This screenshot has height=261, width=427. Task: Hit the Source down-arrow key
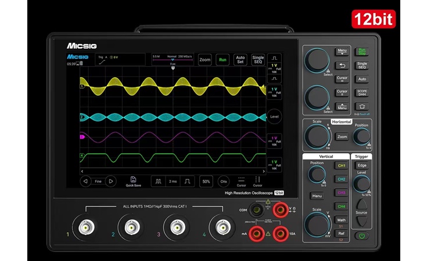(x=361, y=221)
